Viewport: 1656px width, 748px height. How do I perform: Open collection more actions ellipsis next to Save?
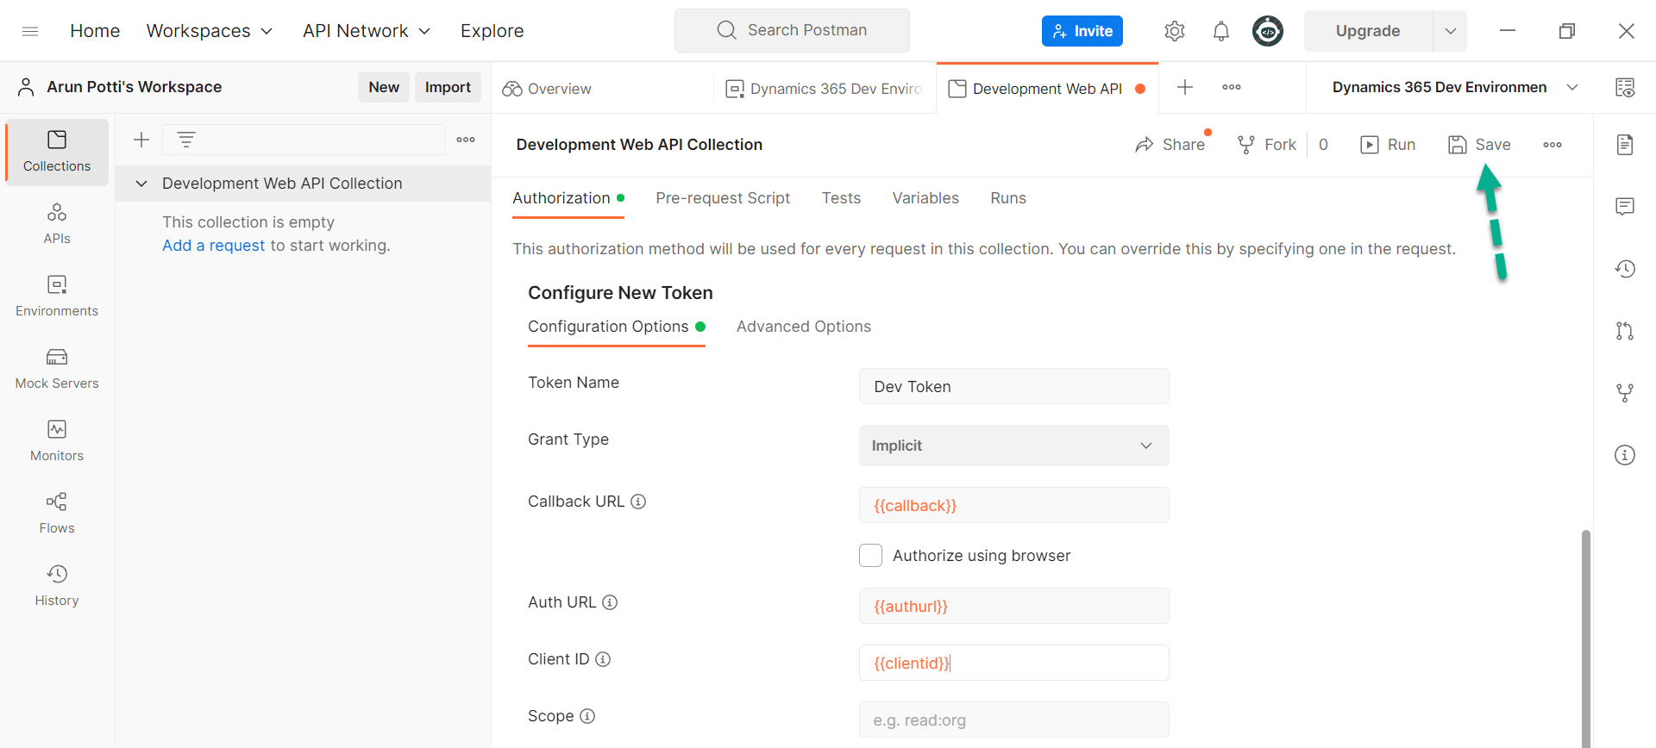[x=1552, y=145]
